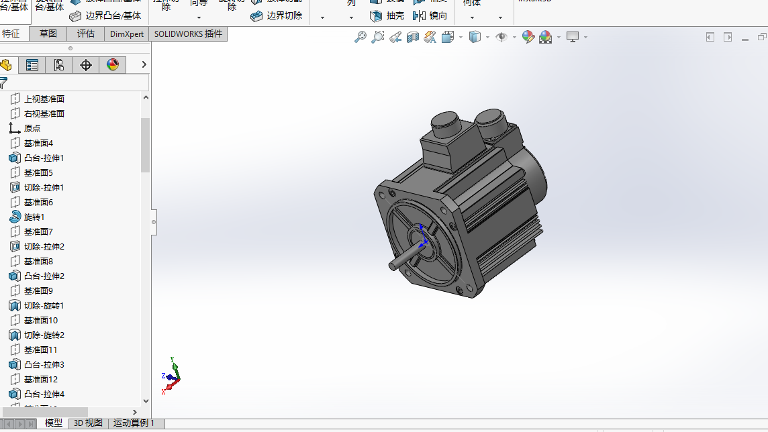Collapse the left panel with the splitter handle

154,222
